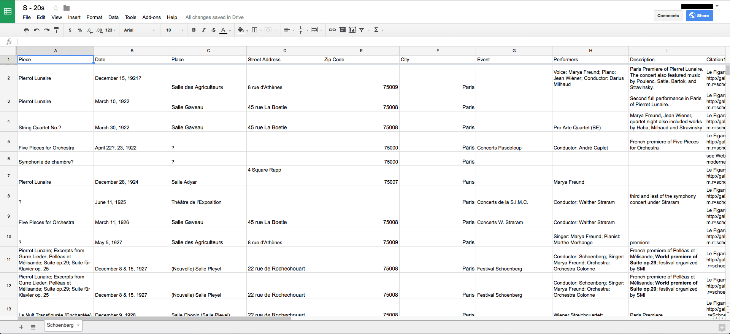This screenshot has height=334, width=730.
Task: Select cell 'Pro Arte Quartet (BE)'
Action: pos(590,121)
